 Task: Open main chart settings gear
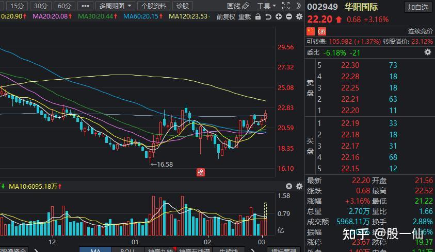click(298, 16)
